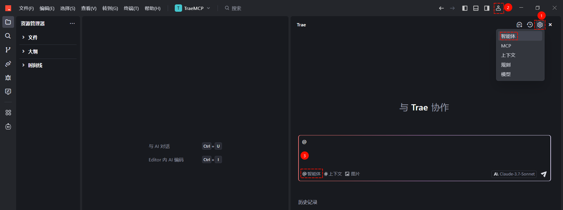Open the 编辑(E) menu
The image size is (563, 210).
47,8
